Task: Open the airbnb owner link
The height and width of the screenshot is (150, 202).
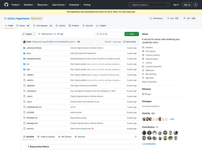Action: [x=11, y=18]
